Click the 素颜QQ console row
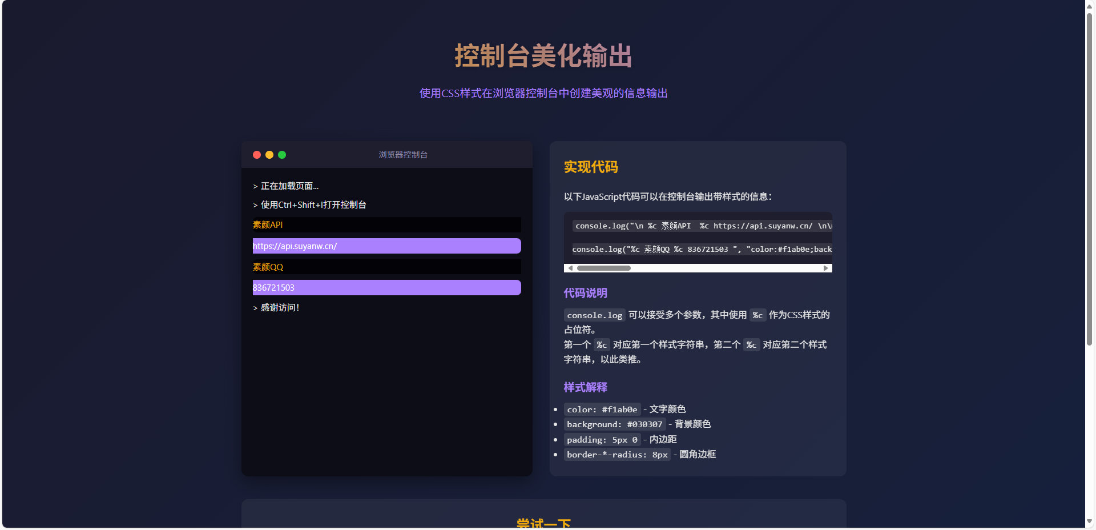The image size is (1096, 530). (387, 267)
